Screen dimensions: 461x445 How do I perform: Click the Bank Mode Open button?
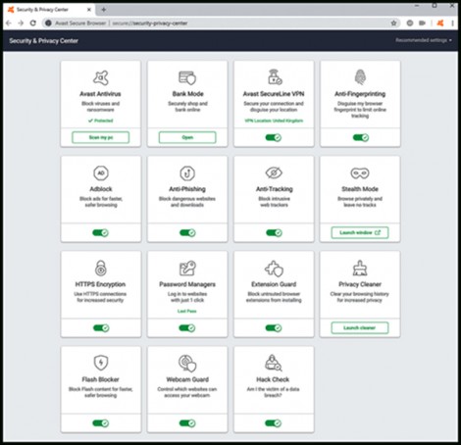tap(187, 137)
